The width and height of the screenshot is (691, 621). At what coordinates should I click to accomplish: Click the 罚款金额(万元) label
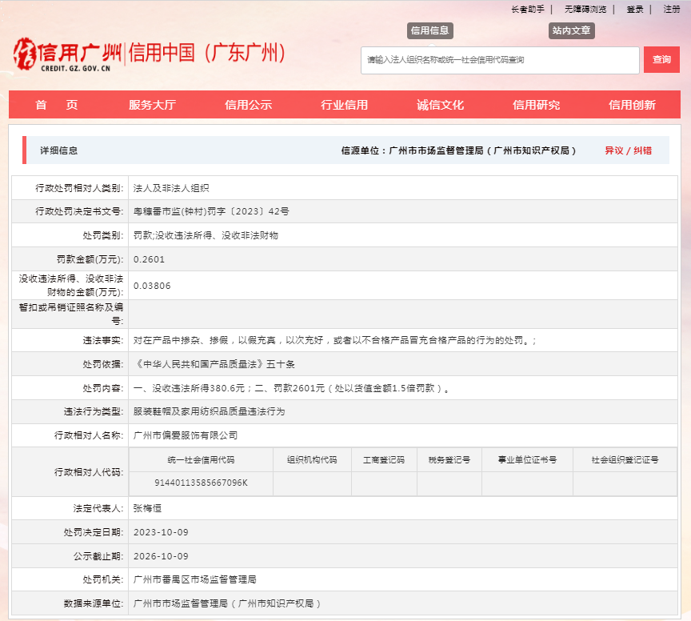coord(90,259)
